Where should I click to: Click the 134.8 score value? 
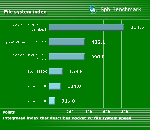pos(74,86)
